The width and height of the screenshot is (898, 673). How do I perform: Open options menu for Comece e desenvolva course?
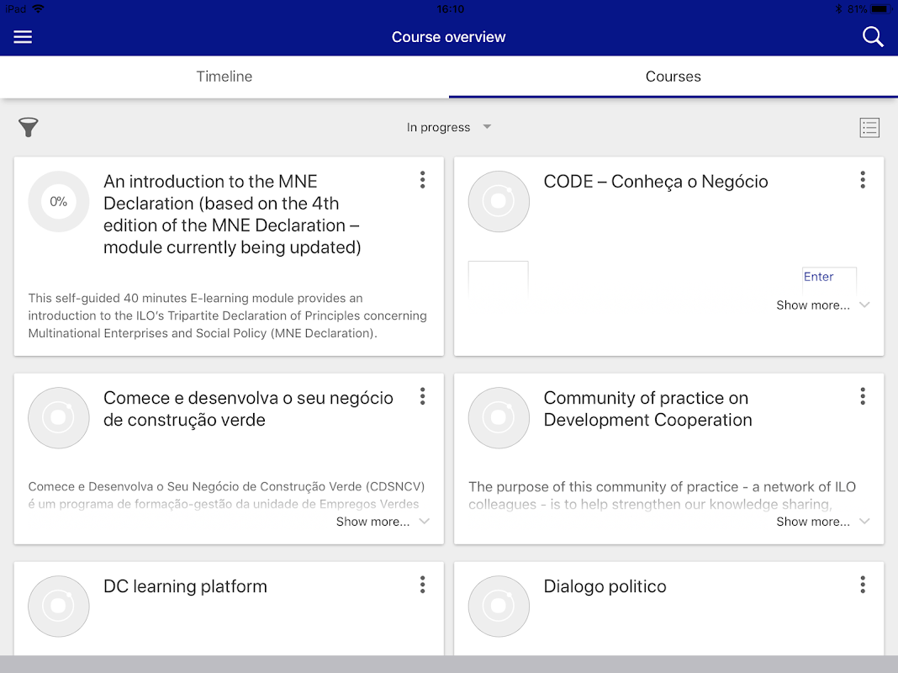coord(422,396)
